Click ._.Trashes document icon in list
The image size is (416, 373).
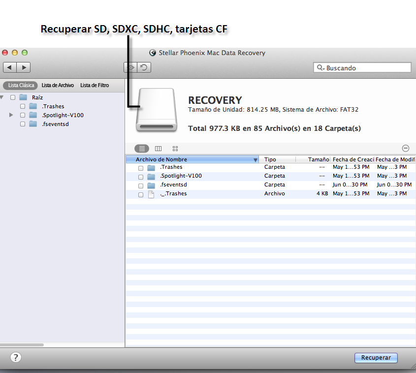[x=151, y=194]
